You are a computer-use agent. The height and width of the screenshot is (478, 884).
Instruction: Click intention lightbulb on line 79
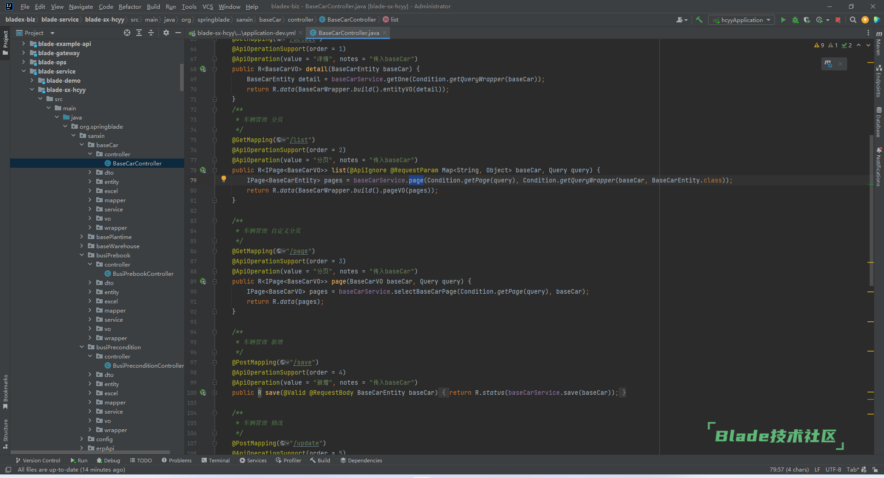(224, 179)
